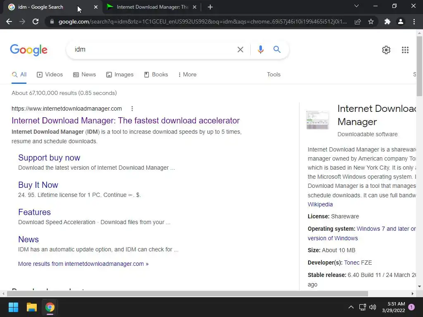Screen dimensions: 423x317
Task: Reload the current page
Action: tap(36, 21)
